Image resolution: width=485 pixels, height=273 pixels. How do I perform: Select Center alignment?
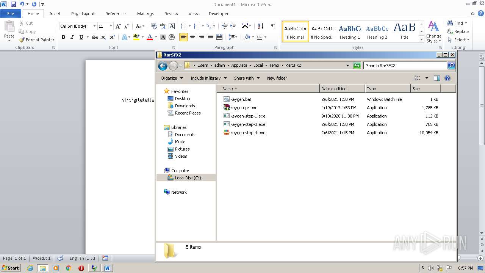192,37
